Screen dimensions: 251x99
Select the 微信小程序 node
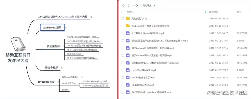coord(51,67)
